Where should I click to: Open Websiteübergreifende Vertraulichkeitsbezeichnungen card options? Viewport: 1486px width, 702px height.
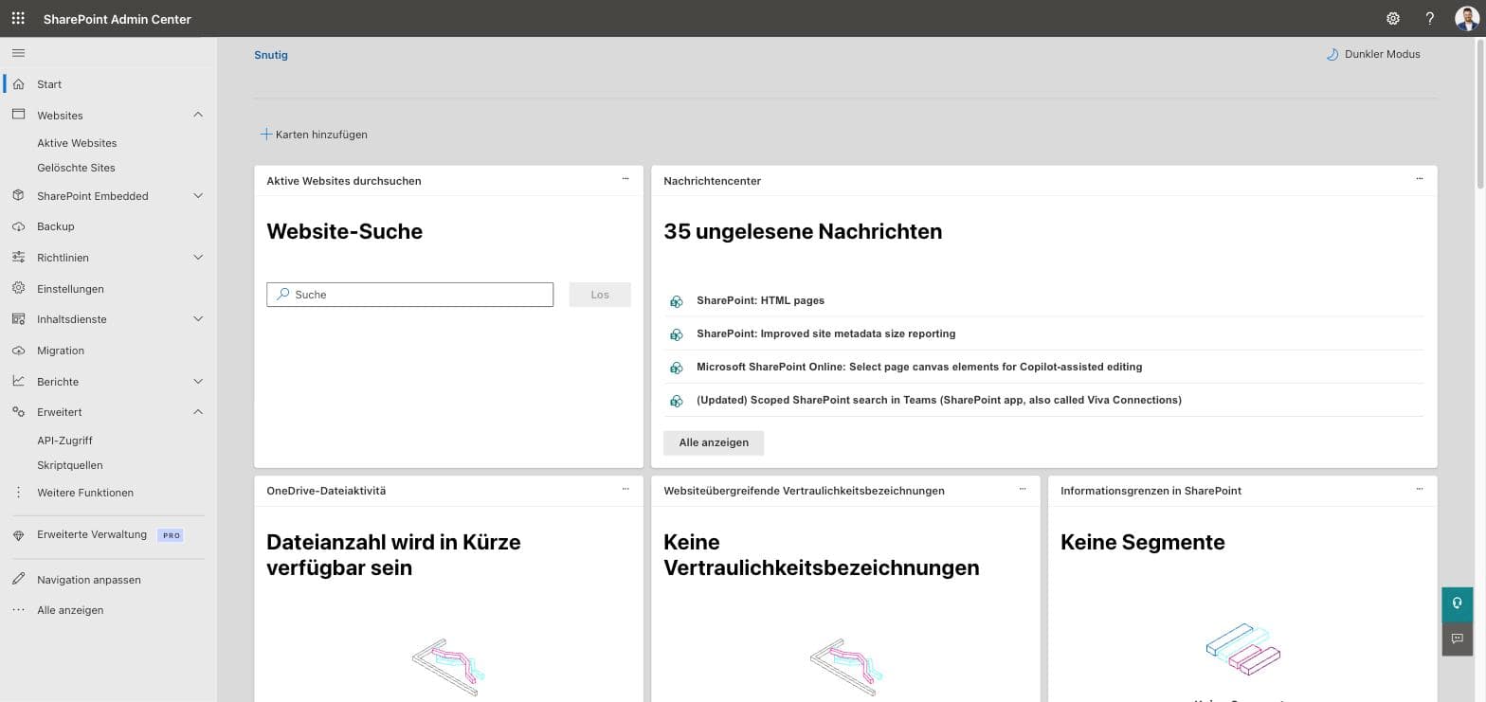click(x=1023, y=489)
